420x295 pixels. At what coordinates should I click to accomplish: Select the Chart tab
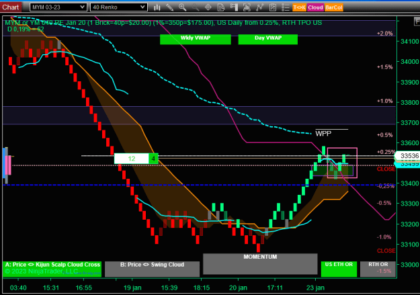click(x=11, y=7)
